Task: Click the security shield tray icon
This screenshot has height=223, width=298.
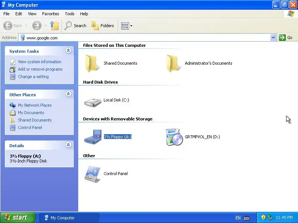Action: [263, 217]
